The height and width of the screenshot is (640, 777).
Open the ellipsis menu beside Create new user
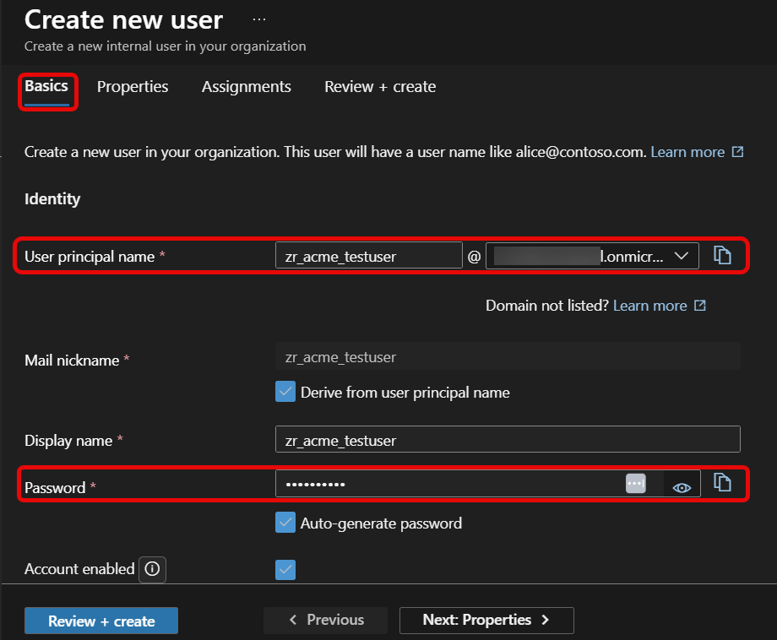pos(259,19)
